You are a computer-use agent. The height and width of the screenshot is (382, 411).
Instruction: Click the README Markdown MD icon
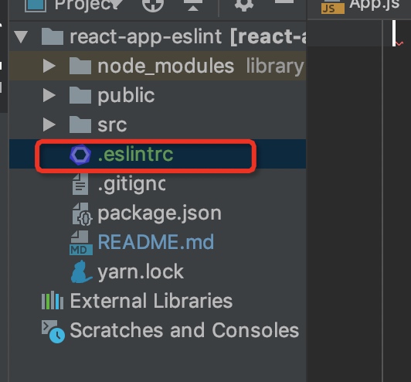81,243
